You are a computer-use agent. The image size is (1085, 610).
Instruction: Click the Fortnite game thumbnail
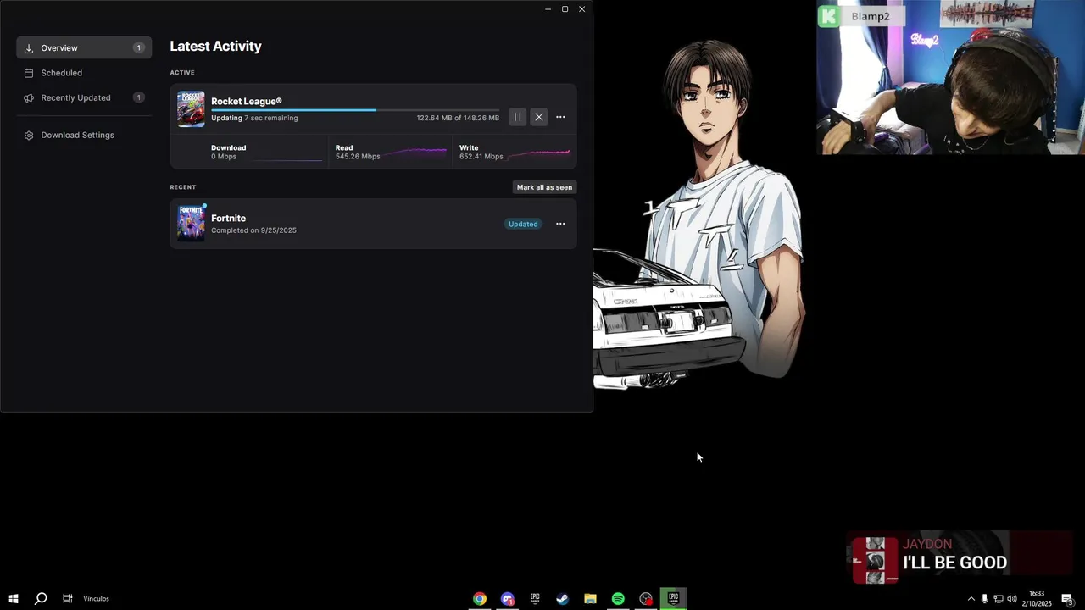click(x=191, y=224)
